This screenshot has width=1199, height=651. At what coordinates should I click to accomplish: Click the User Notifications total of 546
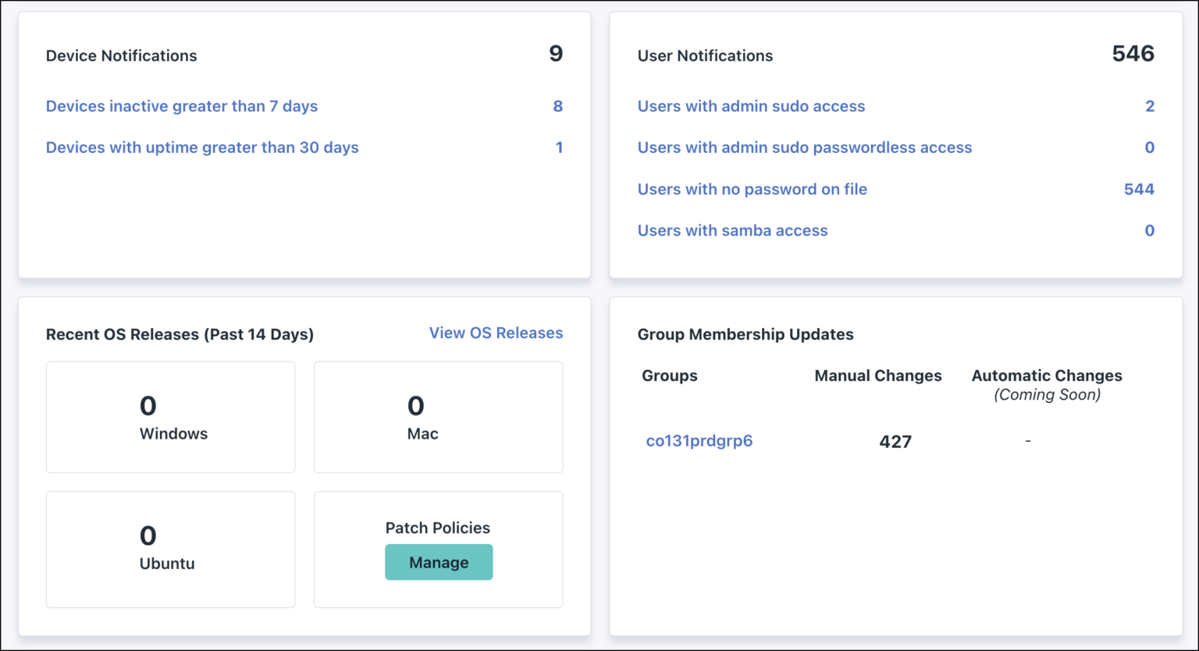(1133, 54)
